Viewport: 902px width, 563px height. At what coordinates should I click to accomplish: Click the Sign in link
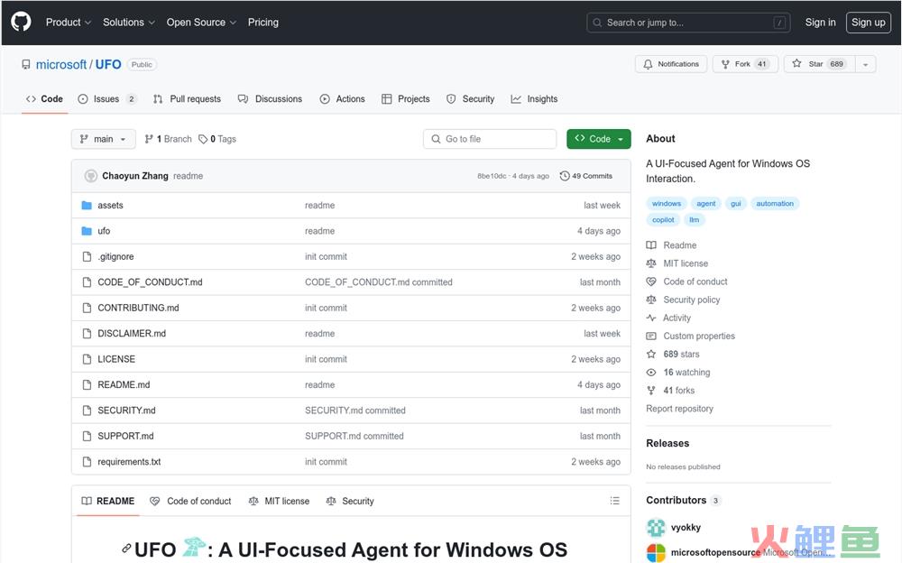[x=820, y=22]
